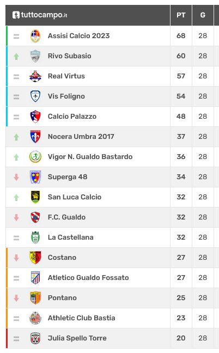Click the Vigor N. Gualdo Bastardo round logo
Viewport: 219px width, 353px height.
pyautogui.click(x=35, y=157)
